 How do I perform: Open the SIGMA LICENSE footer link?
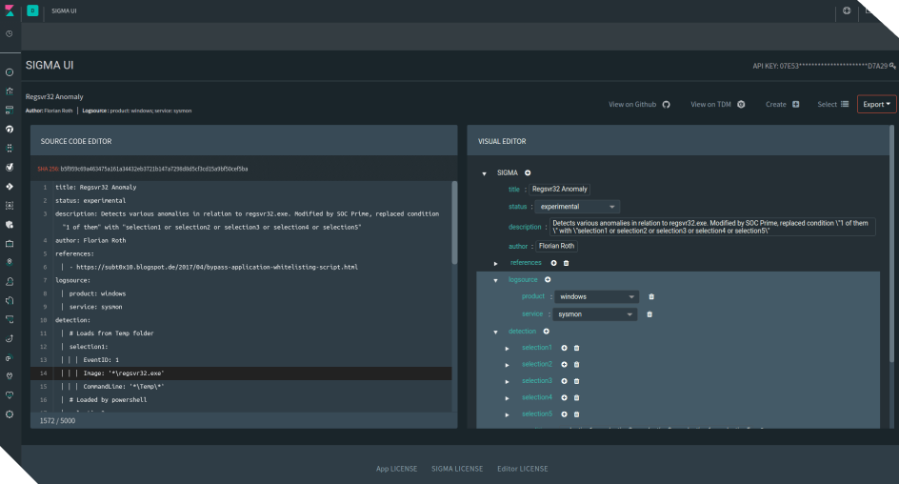[x=456, y=469]
